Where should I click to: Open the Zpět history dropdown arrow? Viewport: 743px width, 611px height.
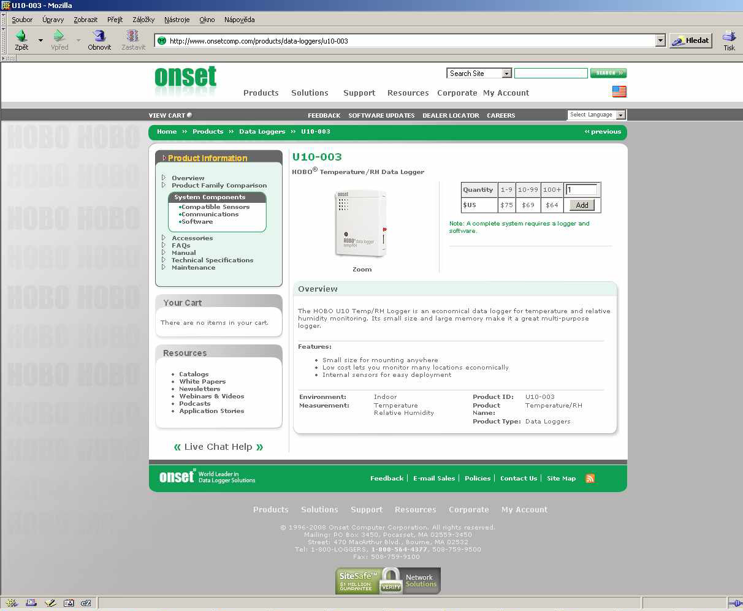point(40,40)
